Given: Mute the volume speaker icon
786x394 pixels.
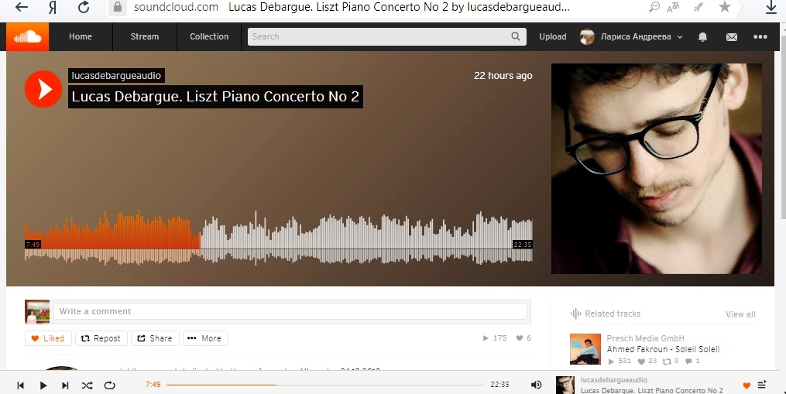Looking at the screenshot, I should (x=536, y=385).
